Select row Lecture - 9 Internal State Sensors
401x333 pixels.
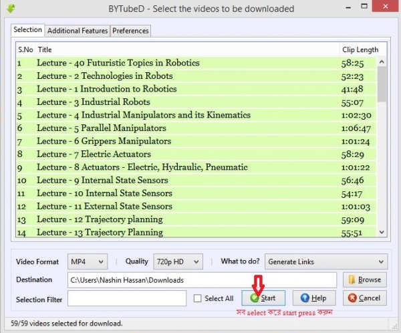pyautogui.click(x=196, y=181)
